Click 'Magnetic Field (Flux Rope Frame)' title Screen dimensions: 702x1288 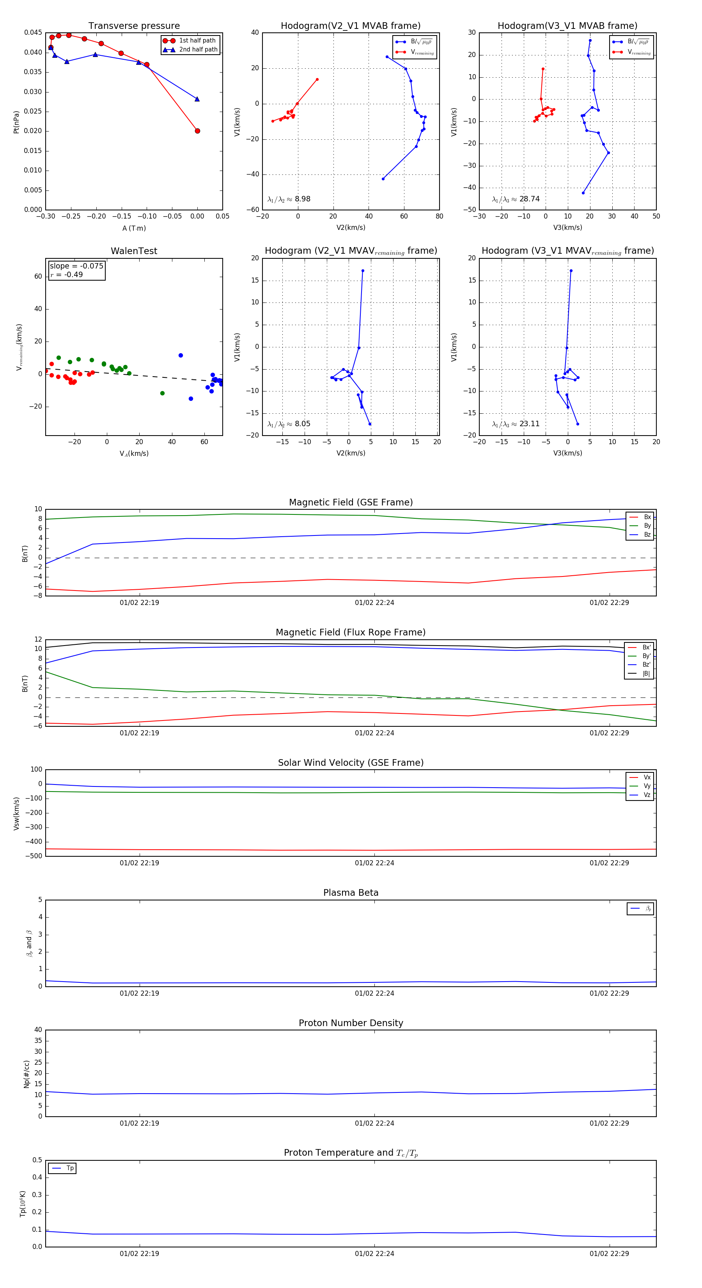[351, 633]
